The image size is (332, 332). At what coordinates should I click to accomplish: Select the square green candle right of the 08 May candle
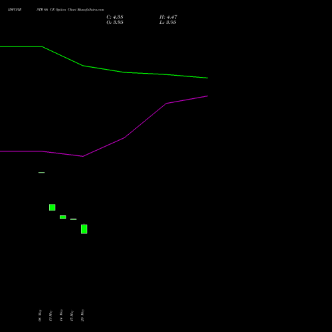52,207
